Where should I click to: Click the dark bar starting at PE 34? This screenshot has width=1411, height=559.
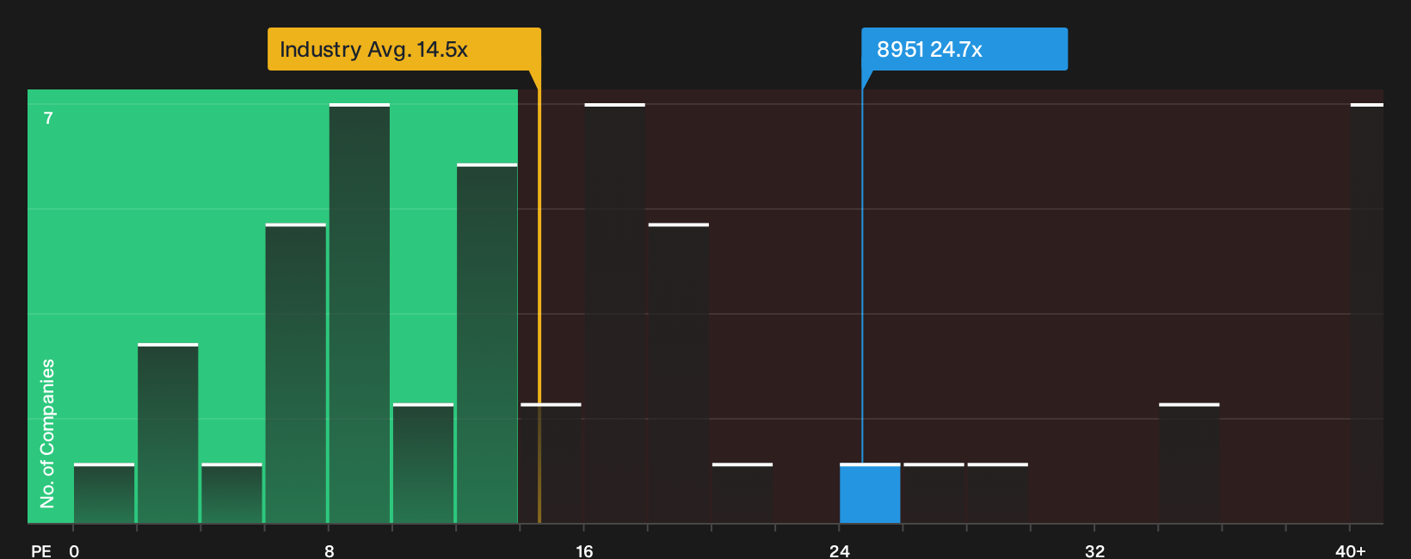point(1189,464)
